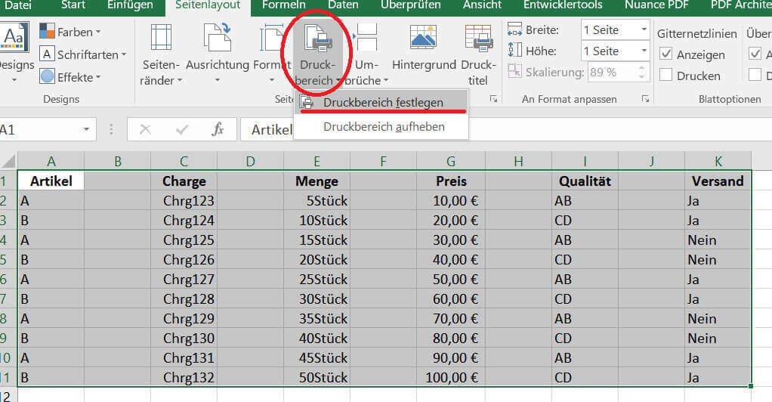This screenshot has width=772, height=402.
Task: Toggle Gitternetzlinien Drucken checkbox
Action: (x=665, y=75)
